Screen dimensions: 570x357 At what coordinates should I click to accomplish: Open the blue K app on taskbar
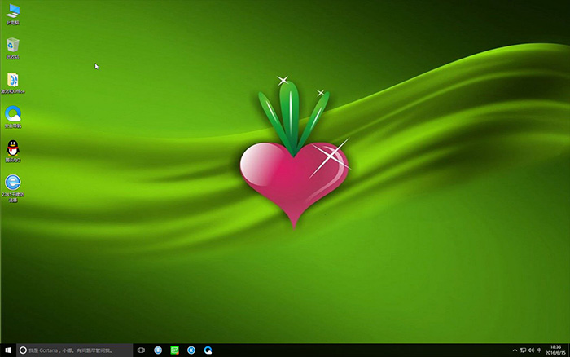[191, 350]
